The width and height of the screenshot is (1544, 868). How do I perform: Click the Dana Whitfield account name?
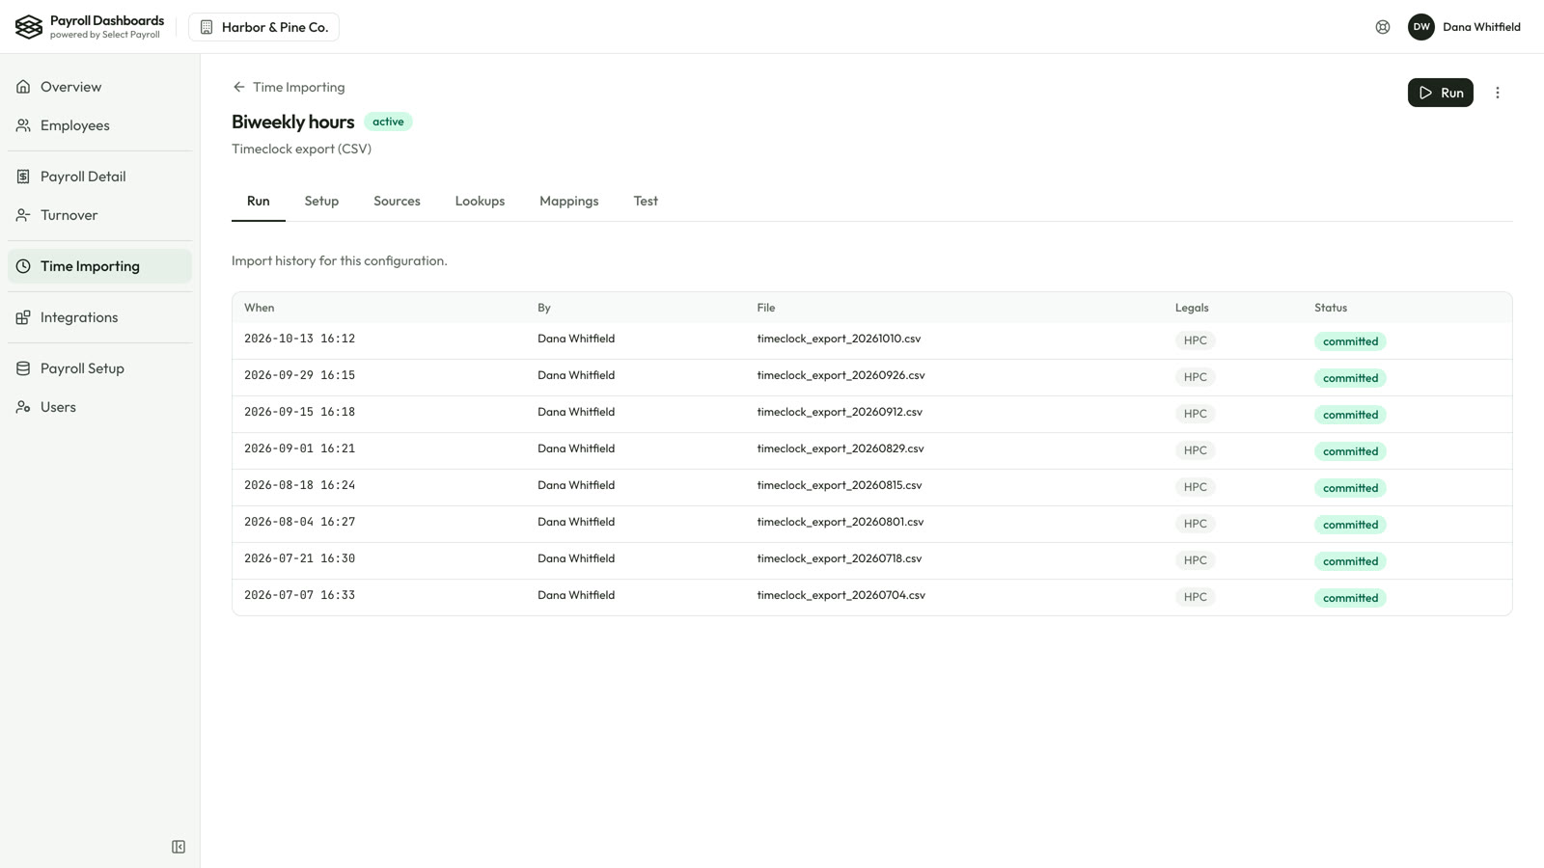1481,27
